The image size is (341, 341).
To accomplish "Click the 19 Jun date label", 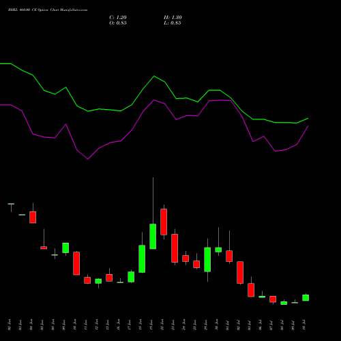I will (151, 325).
